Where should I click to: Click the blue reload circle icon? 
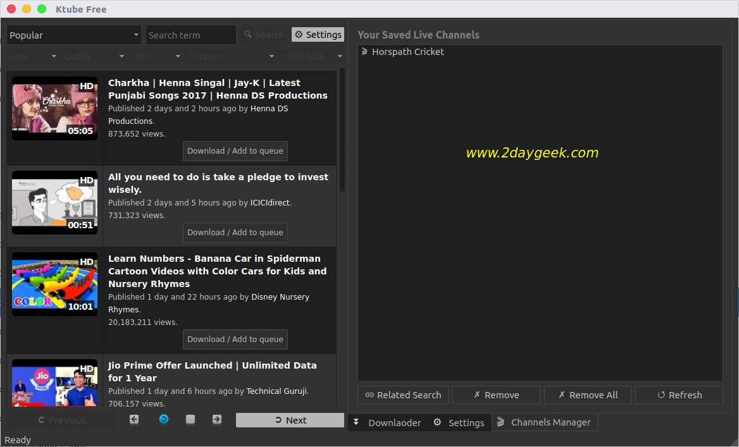pyautogui.click(x=163, y=419)
